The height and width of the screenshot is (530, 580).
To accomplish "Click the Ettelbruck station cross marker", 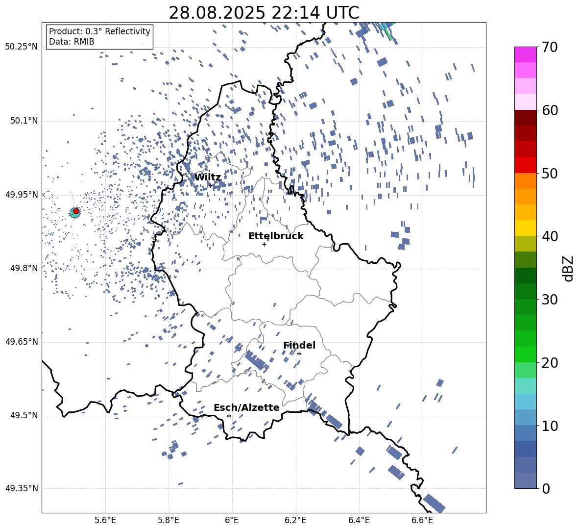I will click(264, 244).
